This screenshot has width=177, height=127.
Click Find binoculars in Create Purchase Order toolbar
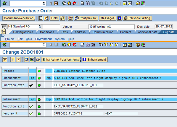tap(88, 3)
